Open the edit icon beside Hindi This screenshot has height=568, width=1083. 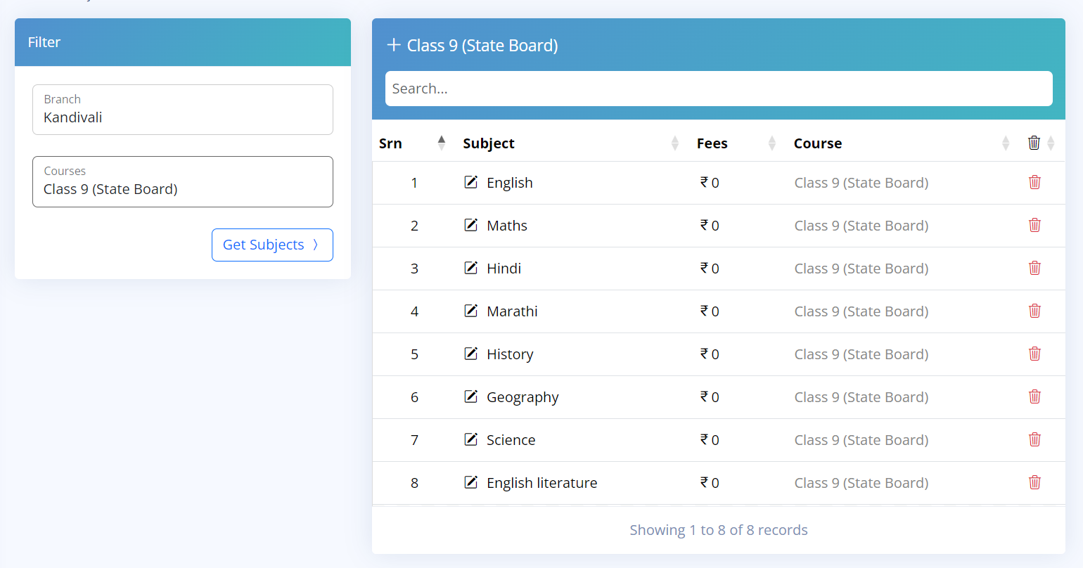471,268
